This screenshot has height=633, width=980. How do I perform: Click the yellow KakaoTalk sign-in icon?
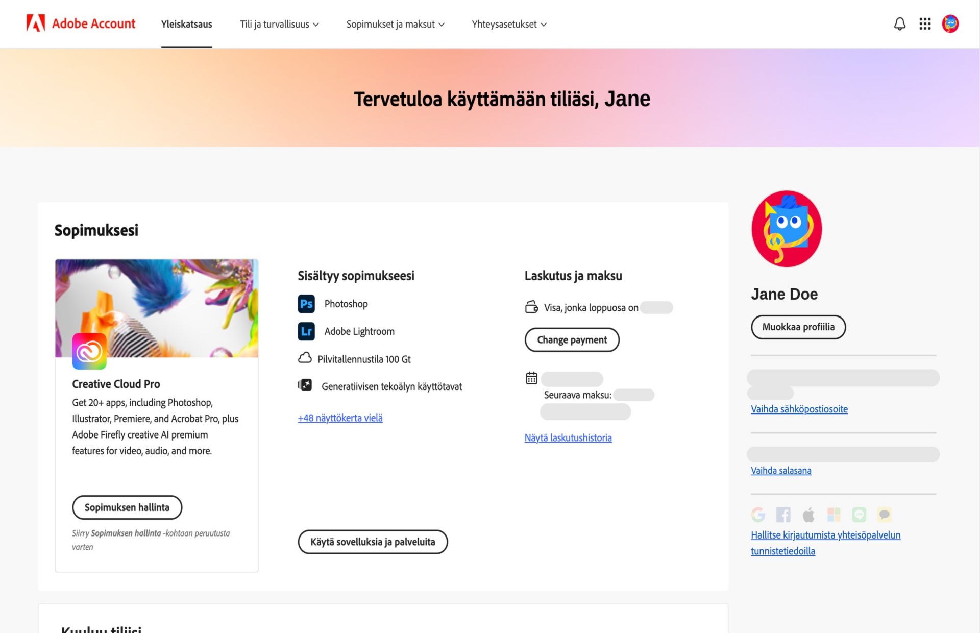pyautogui.click(x=884, y=515)
